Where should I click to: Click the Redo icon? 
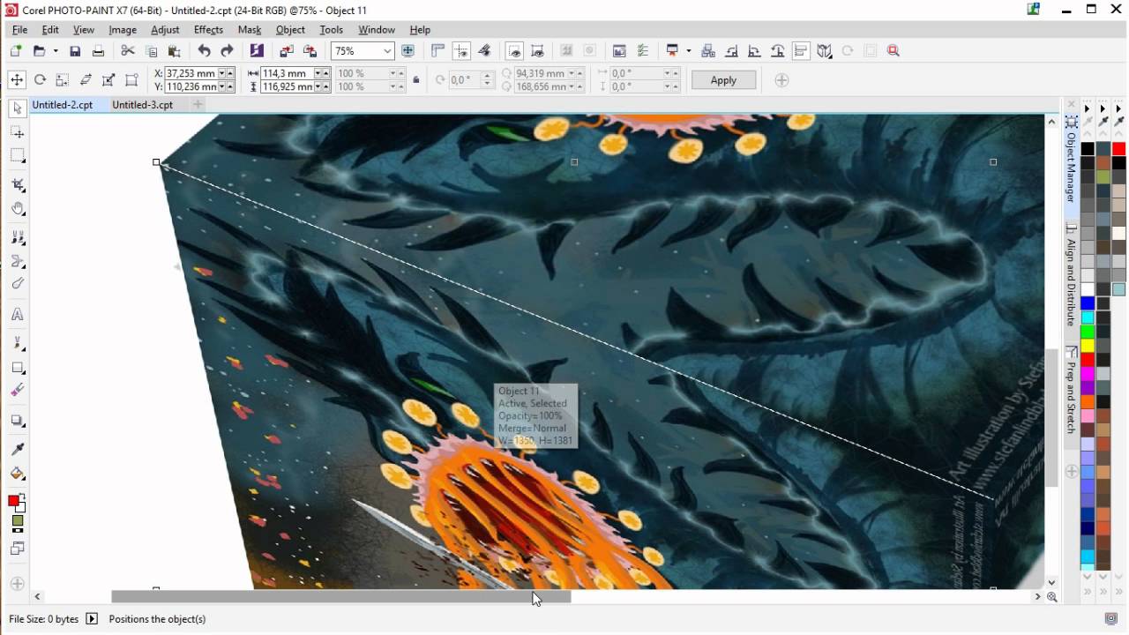[227, 50]
